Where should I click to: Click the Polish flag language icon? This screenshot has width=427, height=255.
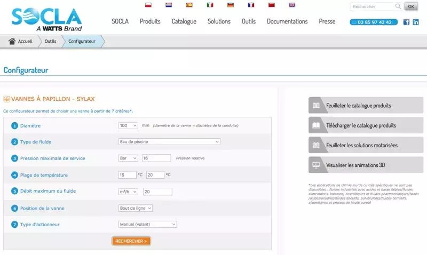[148, 5]
